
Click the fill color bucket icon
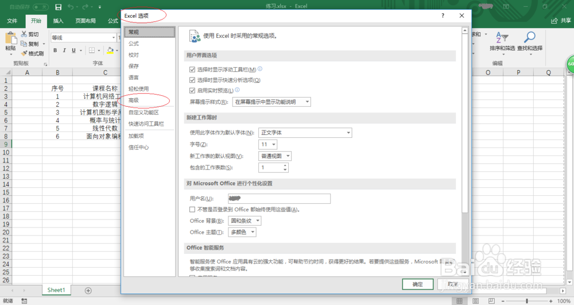(x=110, y=50)
